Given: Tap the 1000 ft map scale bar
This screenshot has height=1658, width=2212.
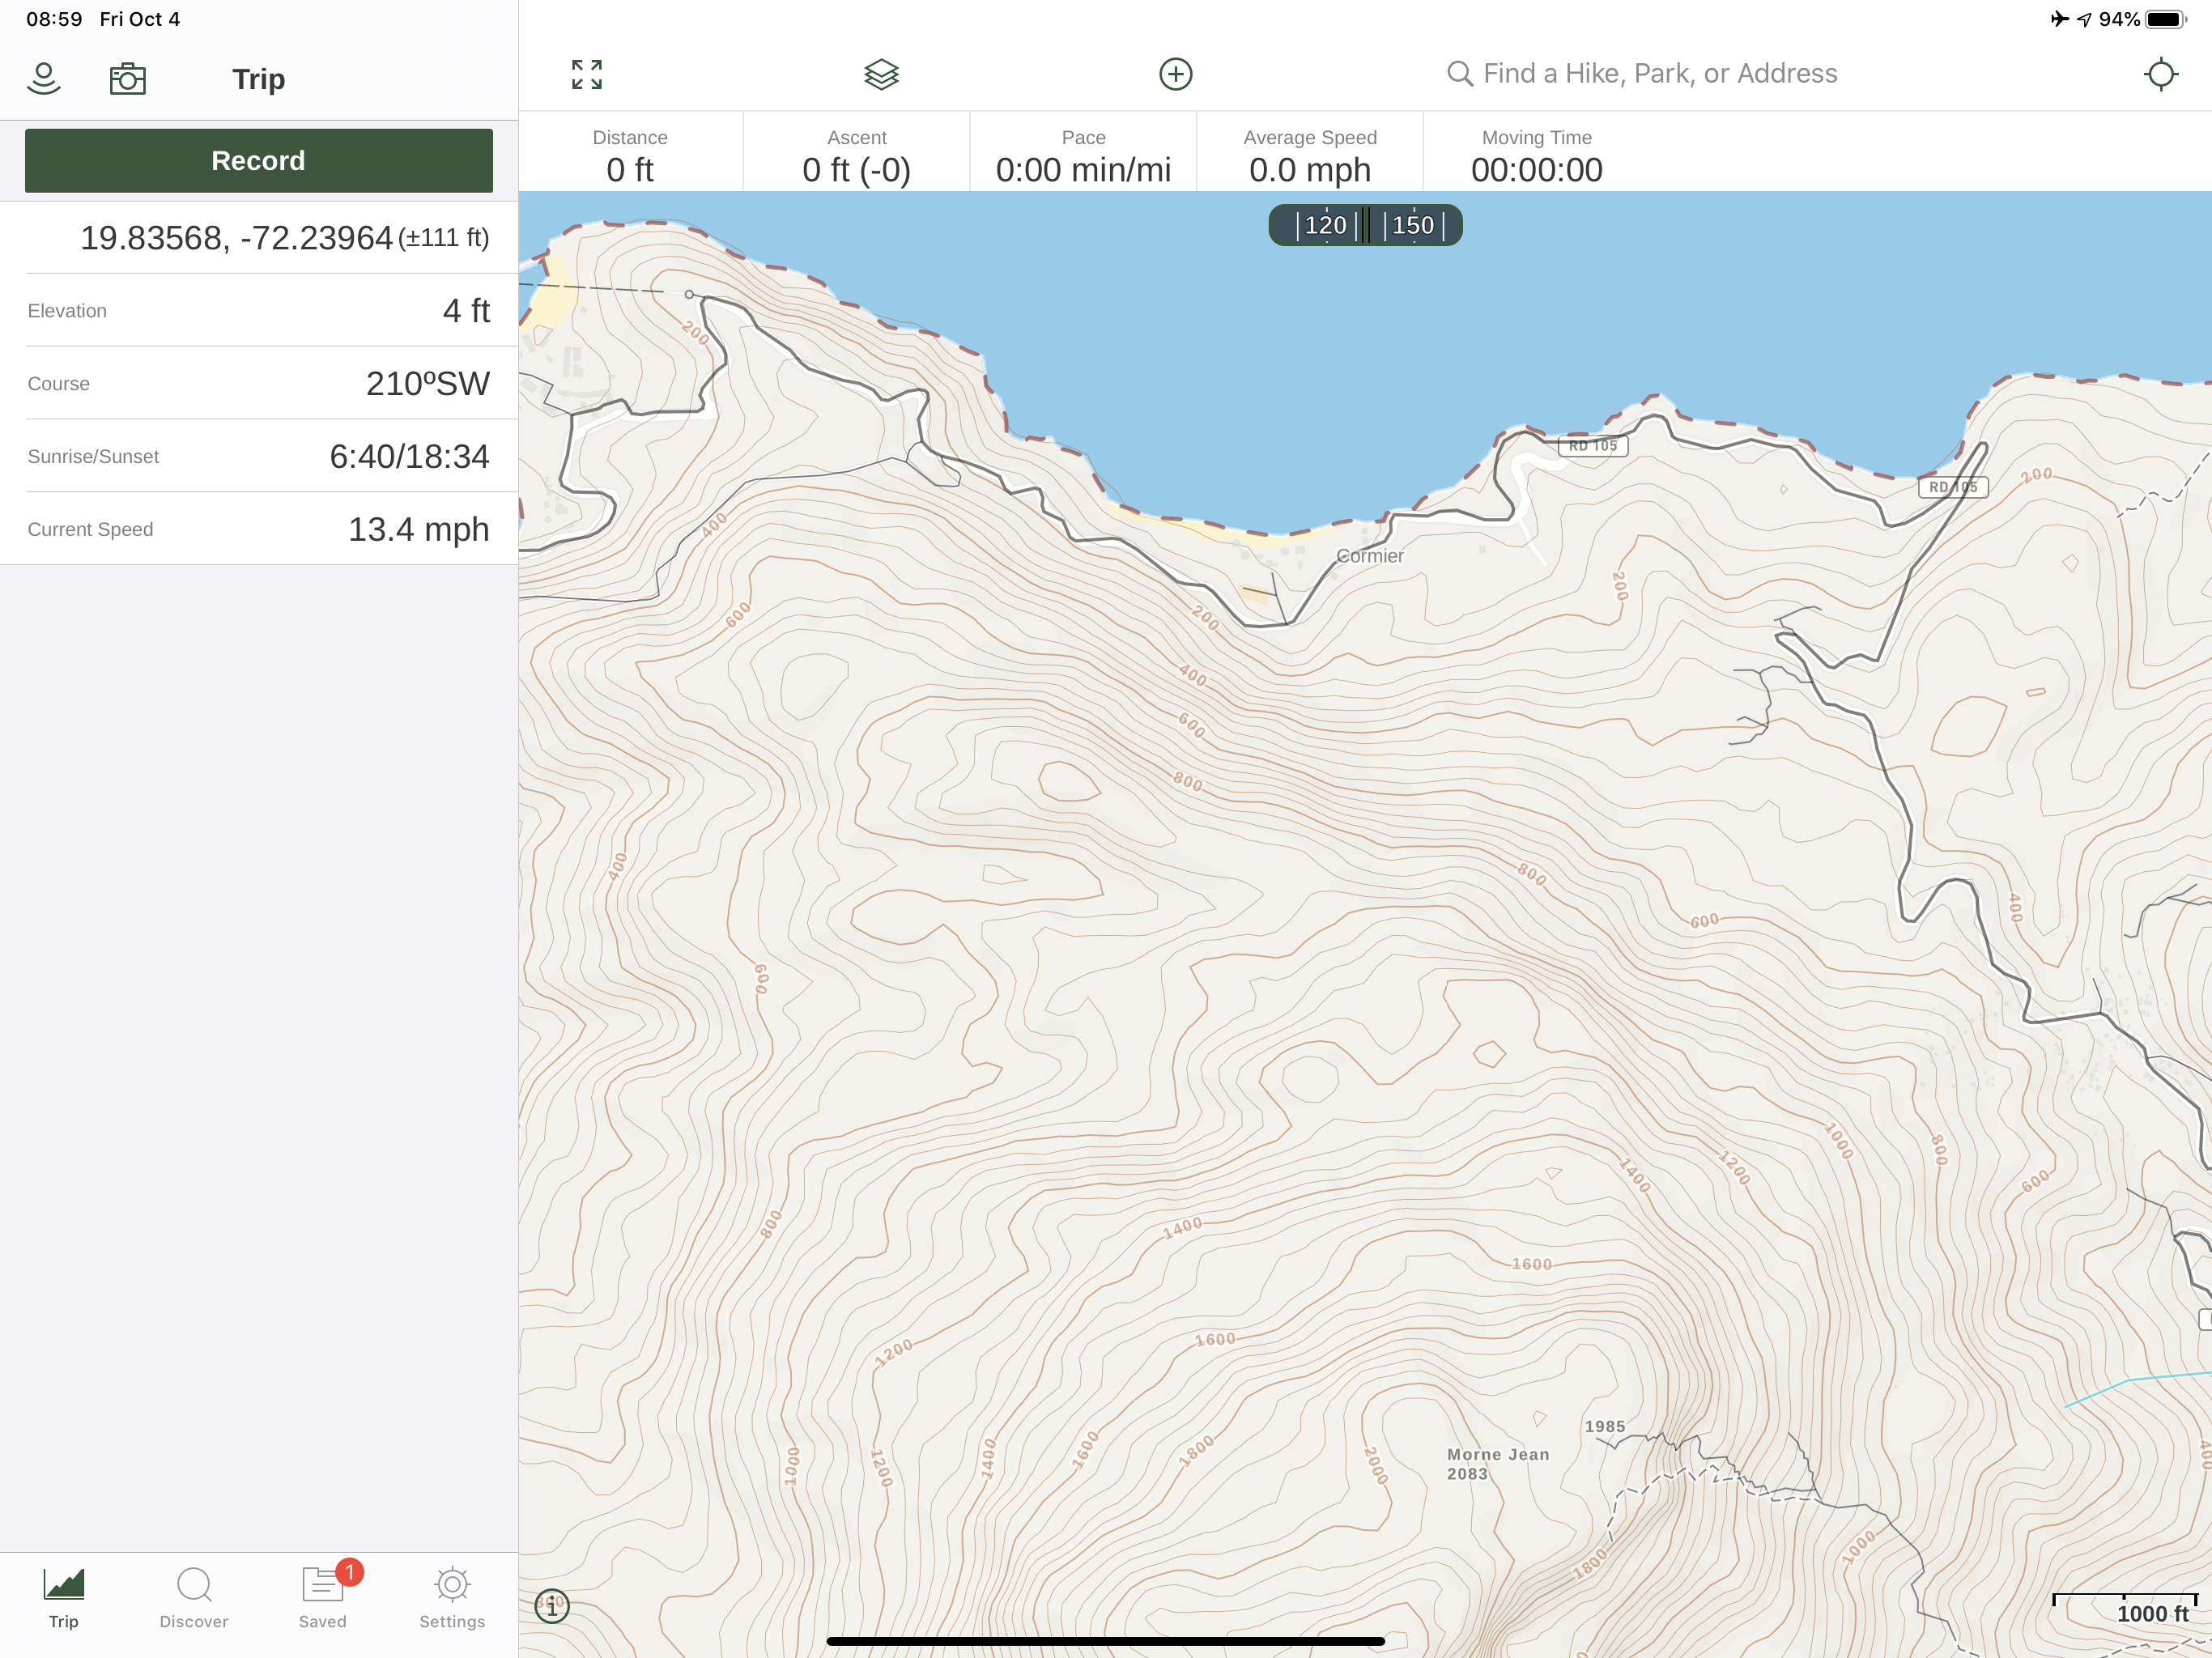Looking at the screenshot, I should point(2125,1608).
